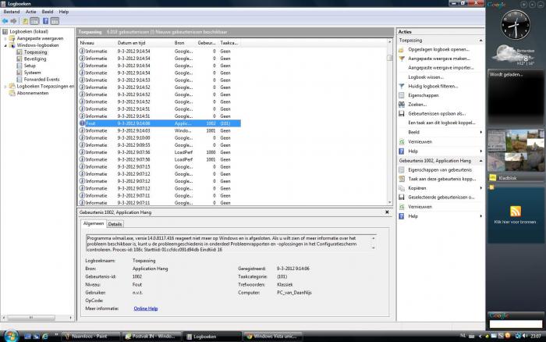Open 'Eigenschappen van gebeurtenis' action
This screenshot has height=342, width=546.
pos(440,169)
